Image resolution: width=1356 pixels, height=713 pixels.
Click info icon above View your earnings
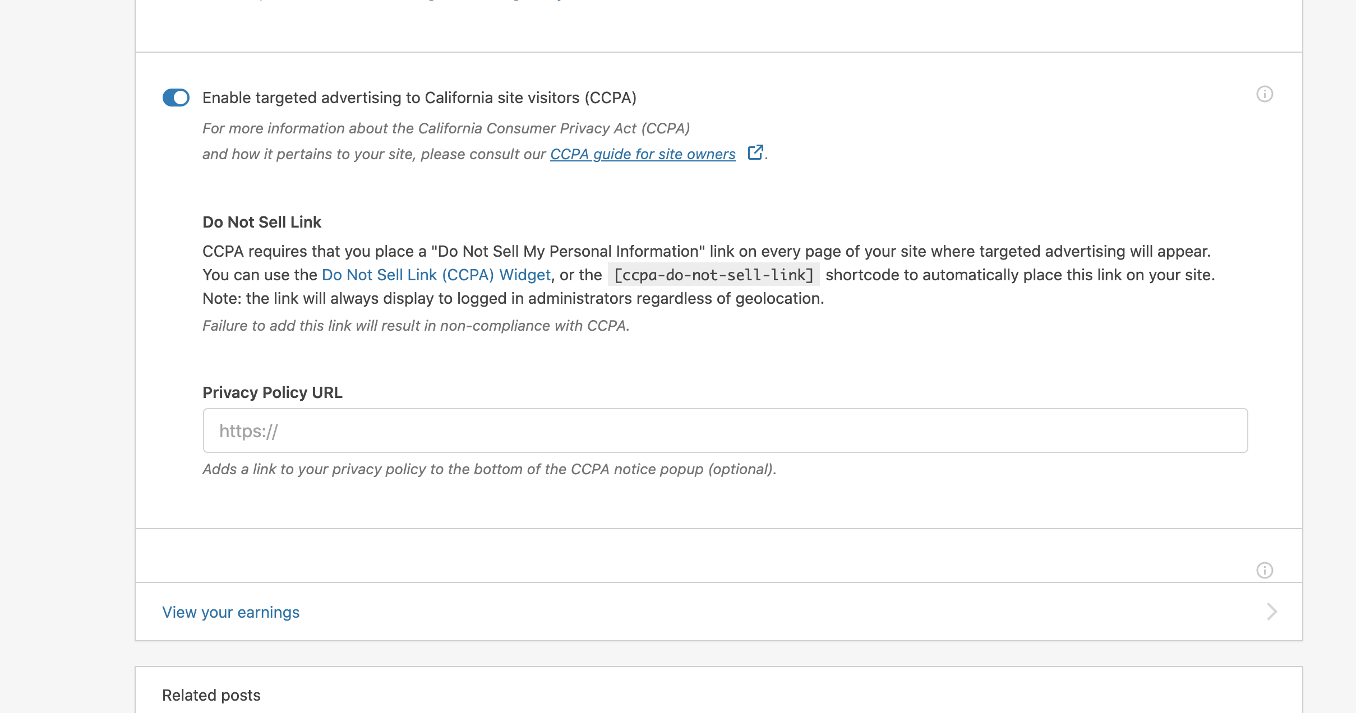click(x=1264, y=570)
